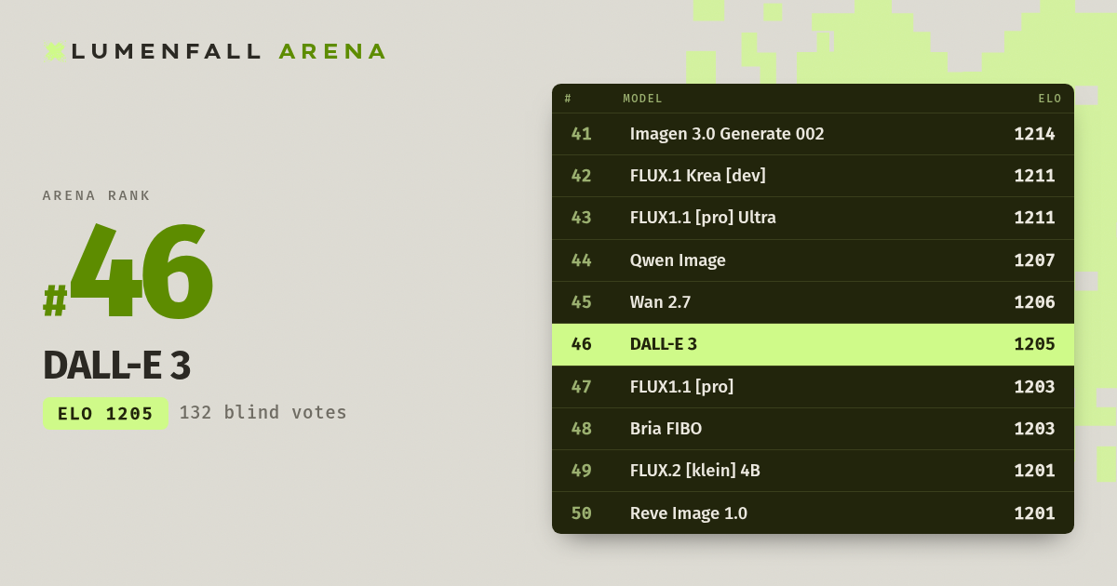Viewport: 1117px width, 586px height.
Task: Select the Imagen 3.0 Generate 002 row
Action: 813,134
